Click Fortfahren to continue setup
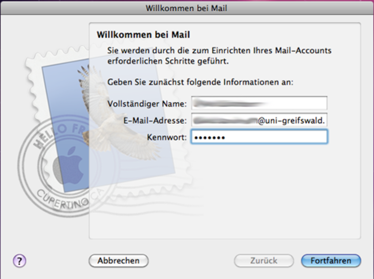374x279 pixels. 331,261
